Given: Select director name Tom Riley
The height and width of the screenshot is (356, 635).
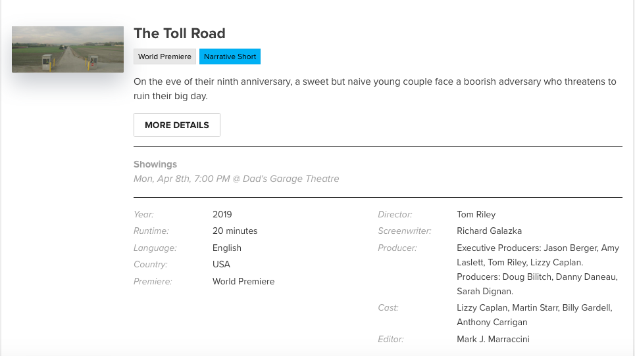Looking at the screenshot, I should tap(476, 214).
